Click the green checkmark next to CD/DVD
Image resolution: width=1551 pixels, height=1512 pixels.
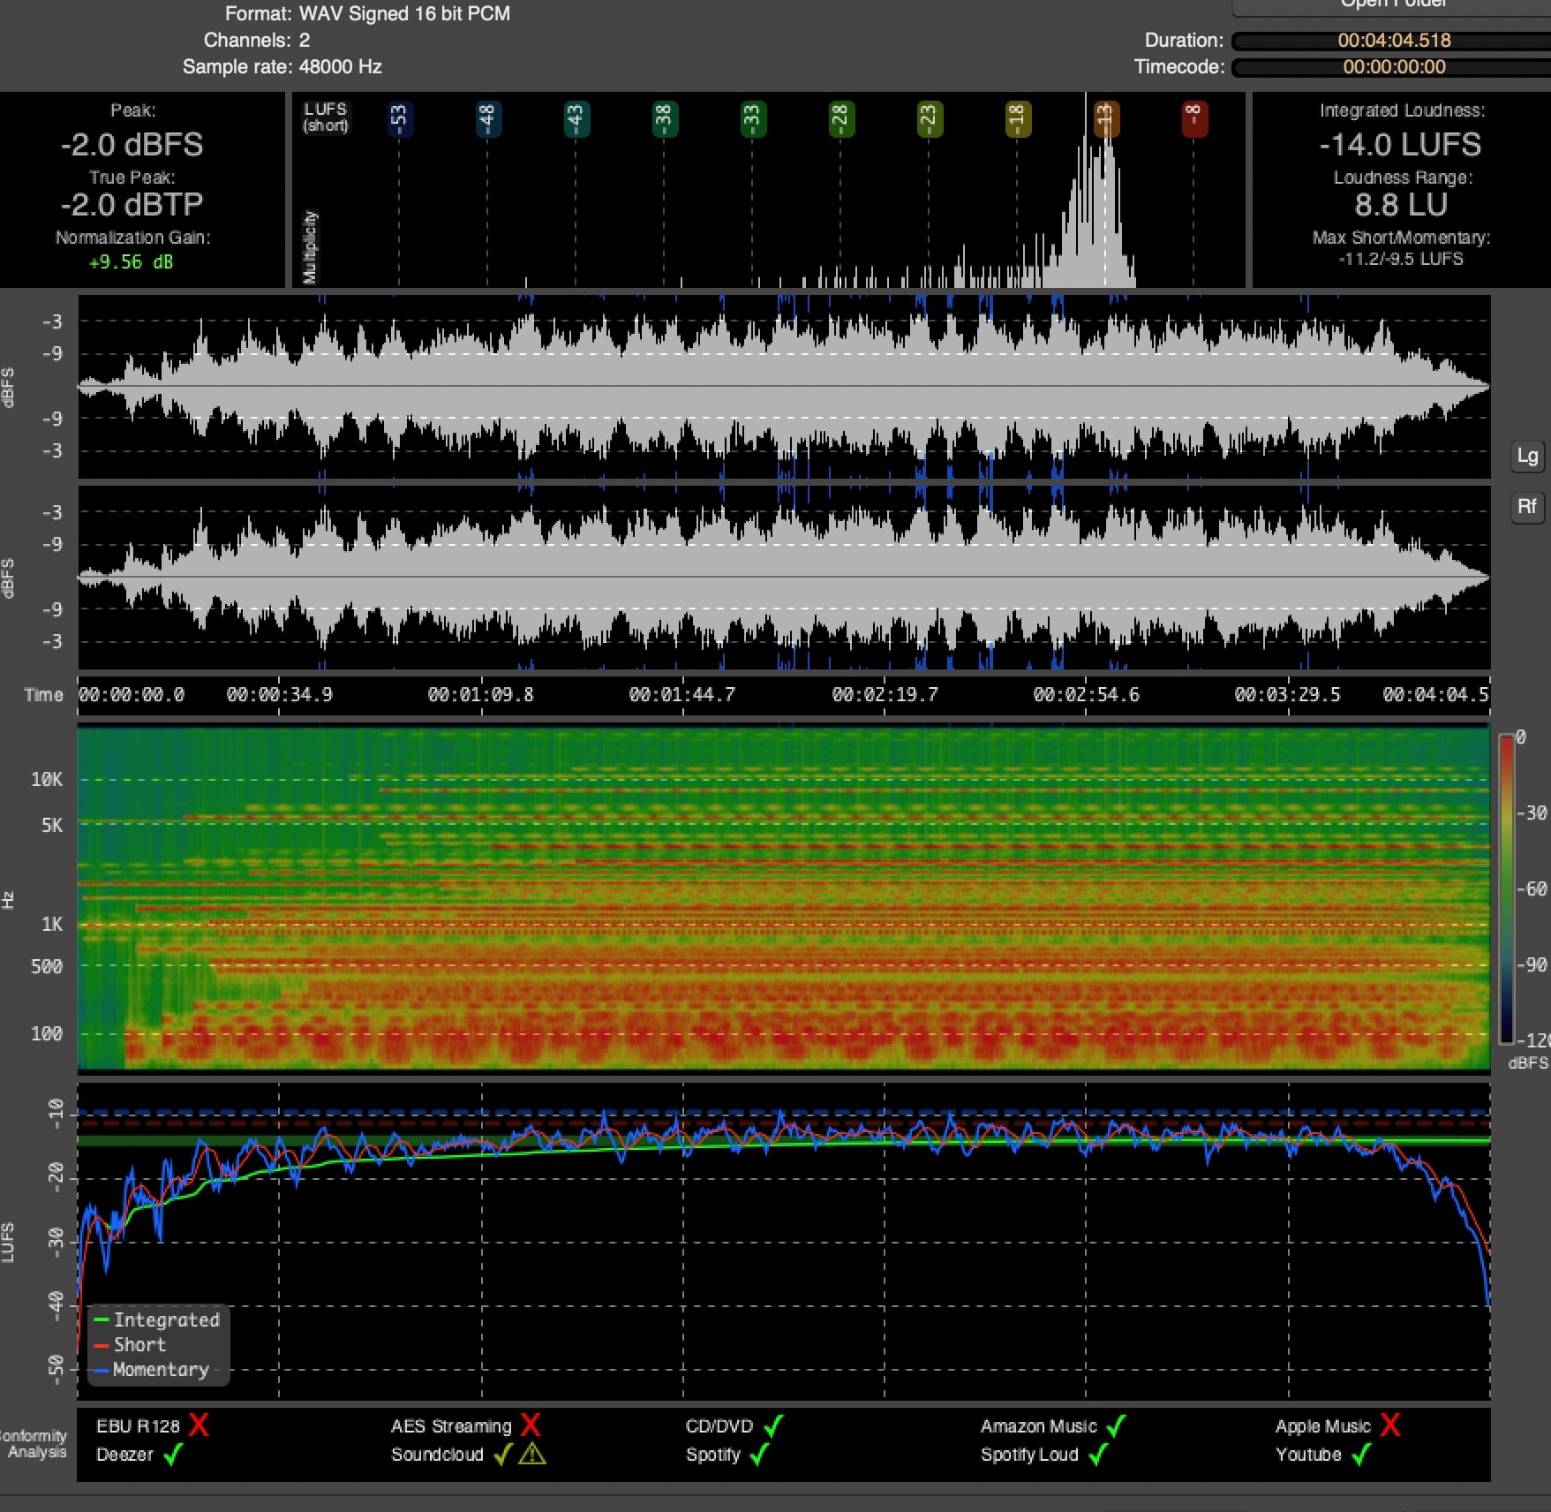[773, 1425]
